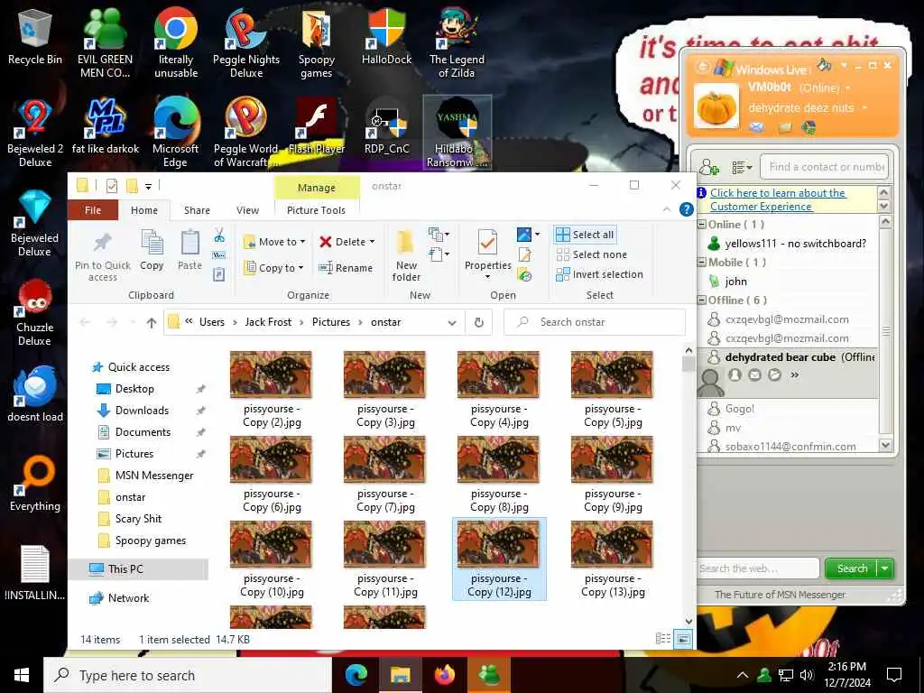Select the pissyourse - Copy (7).jpg thumbnail
The width and height of the screenshot is (924, 693).
[x=384, y=475]
